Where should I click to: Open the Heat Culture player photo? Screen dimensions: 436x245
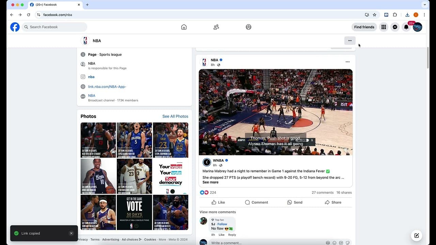tap(98, 140)
